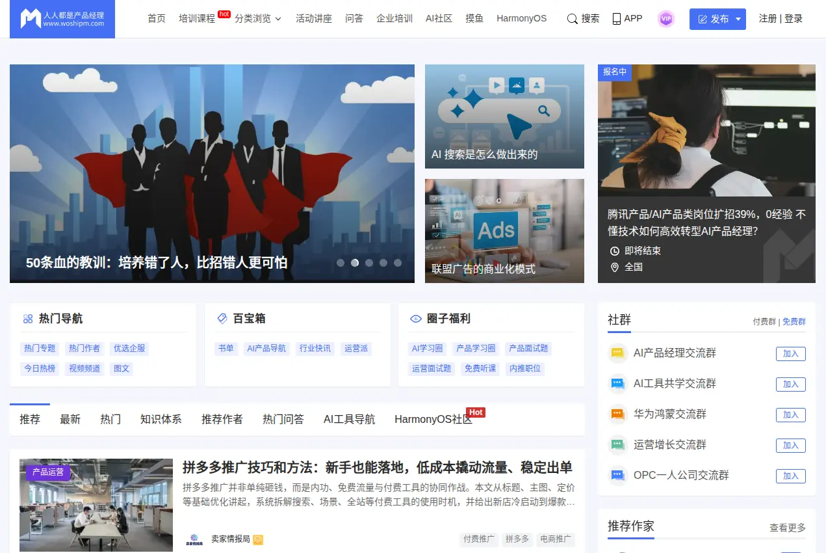Switch to the 推荐 feed tab
This screenshot has width=826, height=553.
[30, 420]
